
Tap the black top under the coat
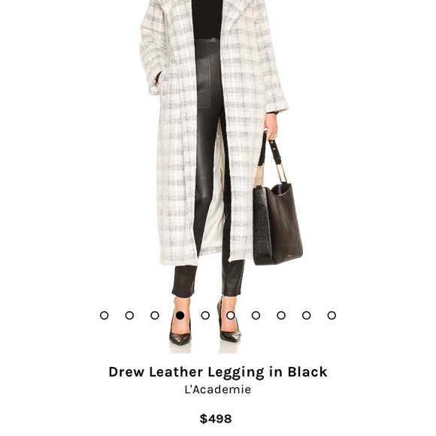[x=207, y=20]
